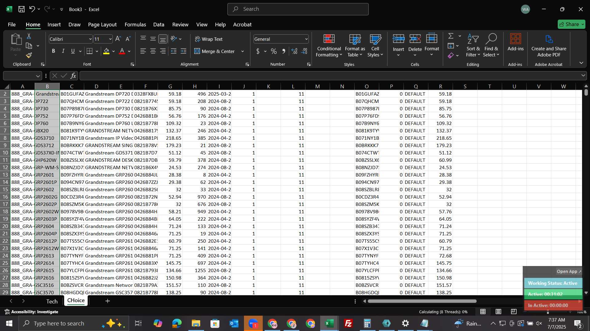Click the Format Painter brush icon

coord(29,55)
